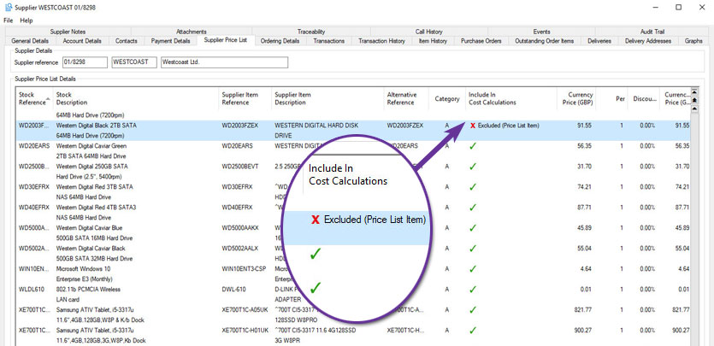This screenshot has width=714, height=346.
Task: Click the green check mark in WD2500BEVT row
Action: [x=473, y=167]
